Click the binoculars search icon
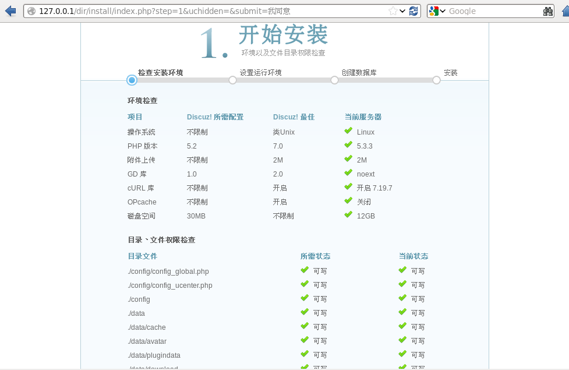The width and height of the screenshot is (569, 370). point(548,11)
